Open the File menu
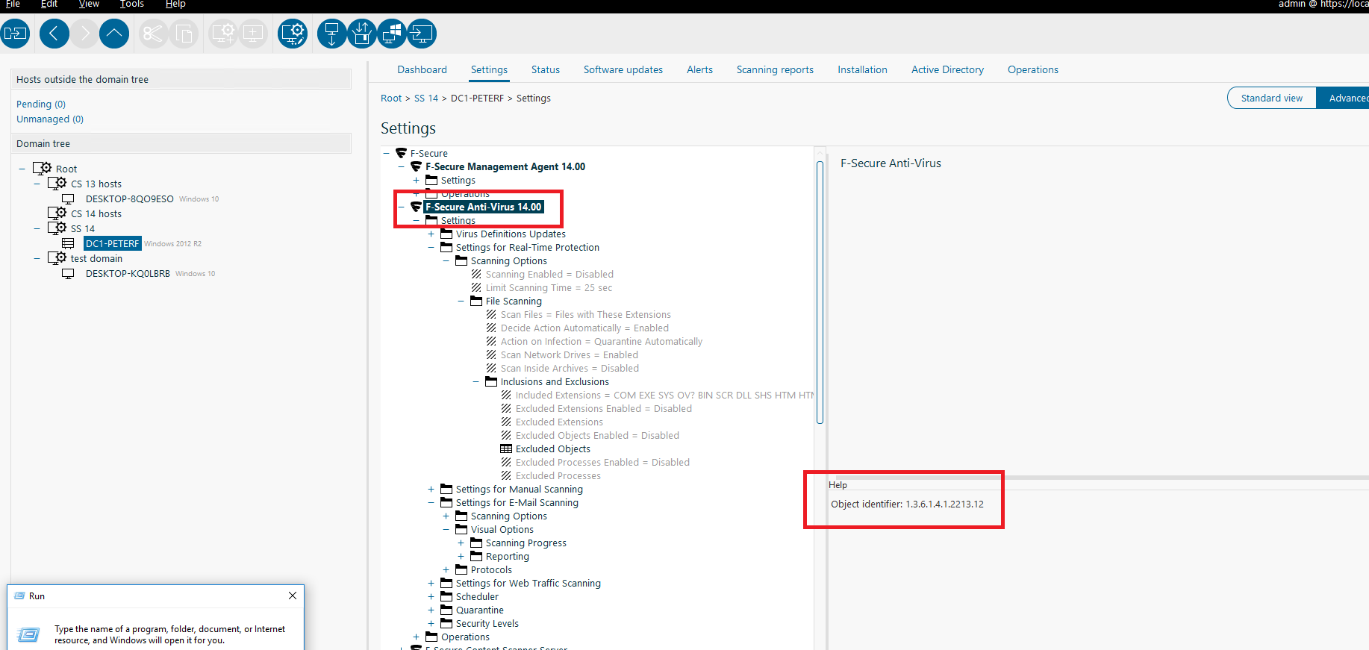This screenshot has height=650, width=1369. [13, 4]
